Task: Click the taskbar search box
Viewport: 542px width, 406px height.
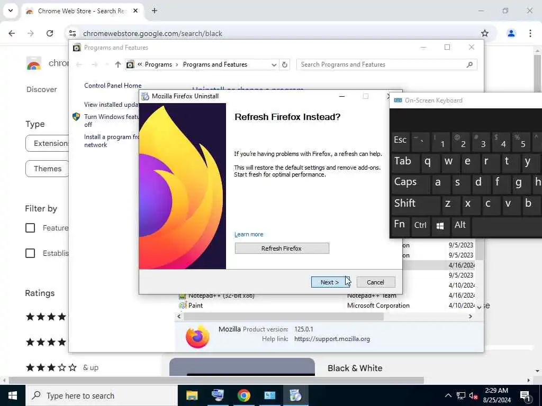Action: 101,395
